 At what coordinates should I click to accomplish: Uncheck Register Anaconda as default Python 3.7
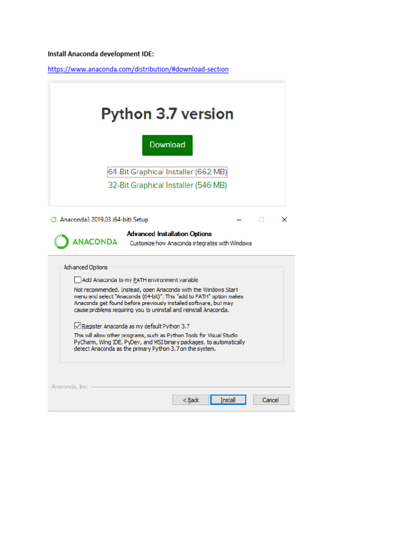pyautogui.click(x=78, y=325)
